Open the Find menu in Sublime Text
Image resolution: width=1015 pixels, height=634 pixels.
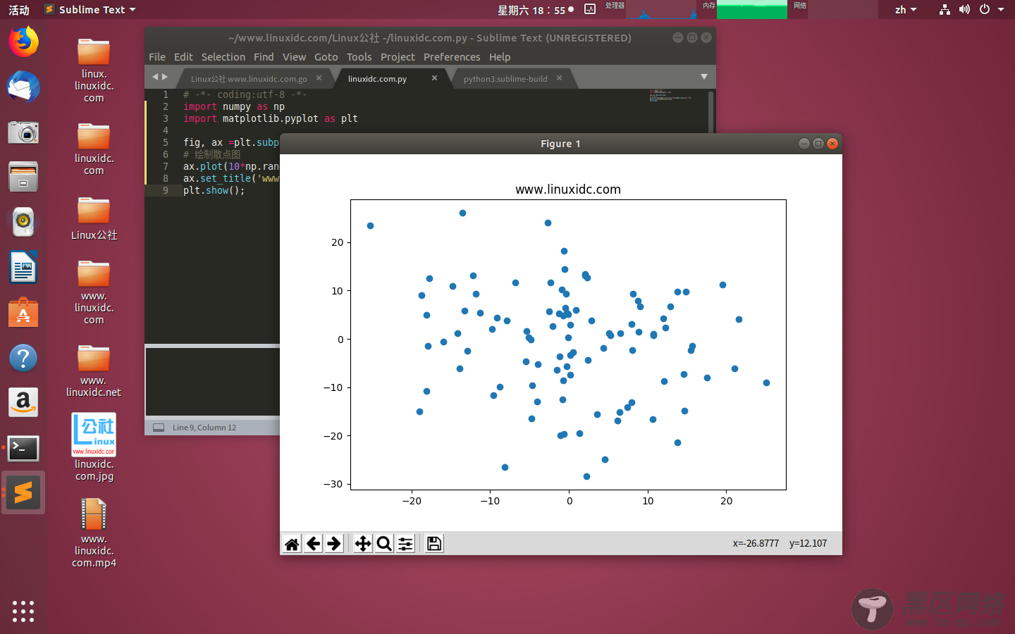(264, 57)
